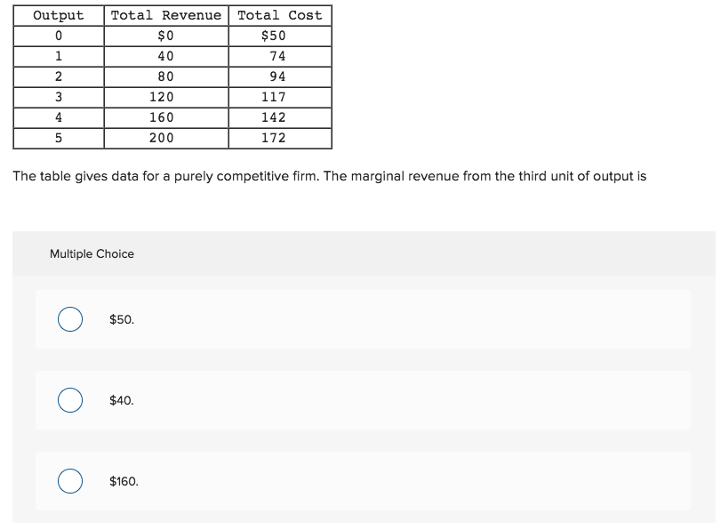Click the $160 answer label text
The height and width of the screenshot is (530, 721).
[x=122, y=481]
